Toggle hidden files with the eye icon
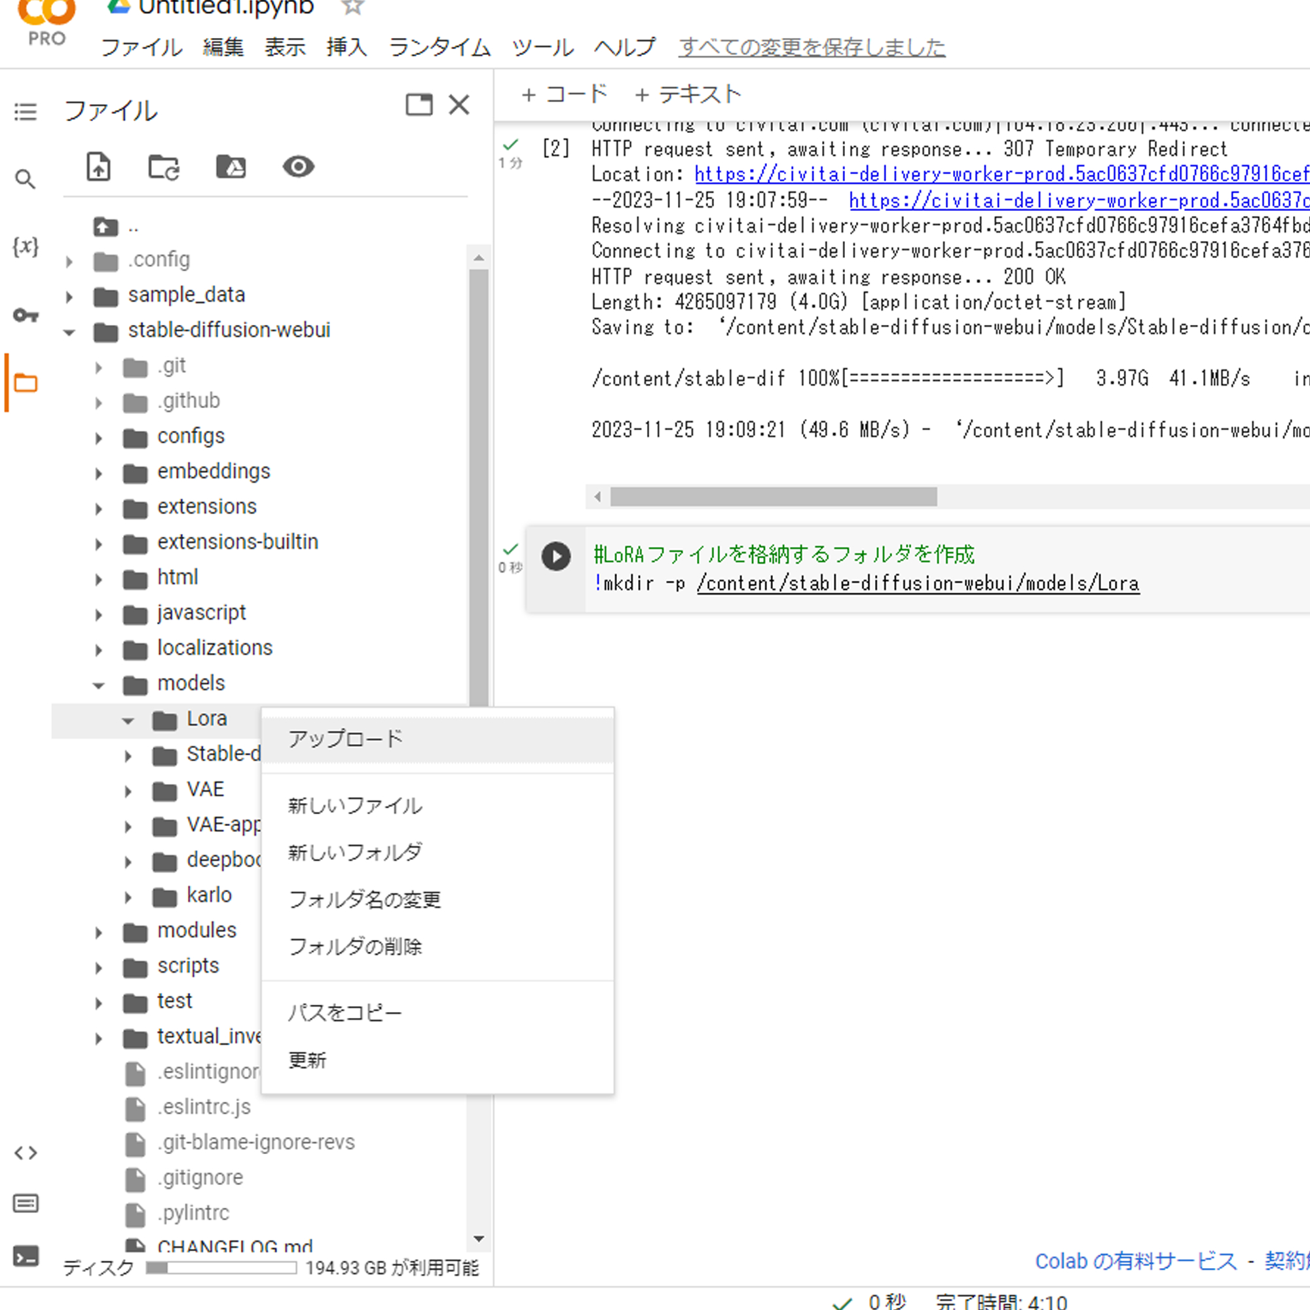The width and height of the screenshot is (1310, 1310). (298, 167)
